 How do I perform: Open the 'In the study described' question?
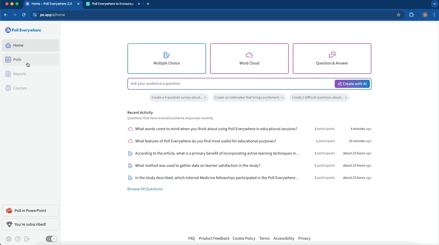point(217,178)
